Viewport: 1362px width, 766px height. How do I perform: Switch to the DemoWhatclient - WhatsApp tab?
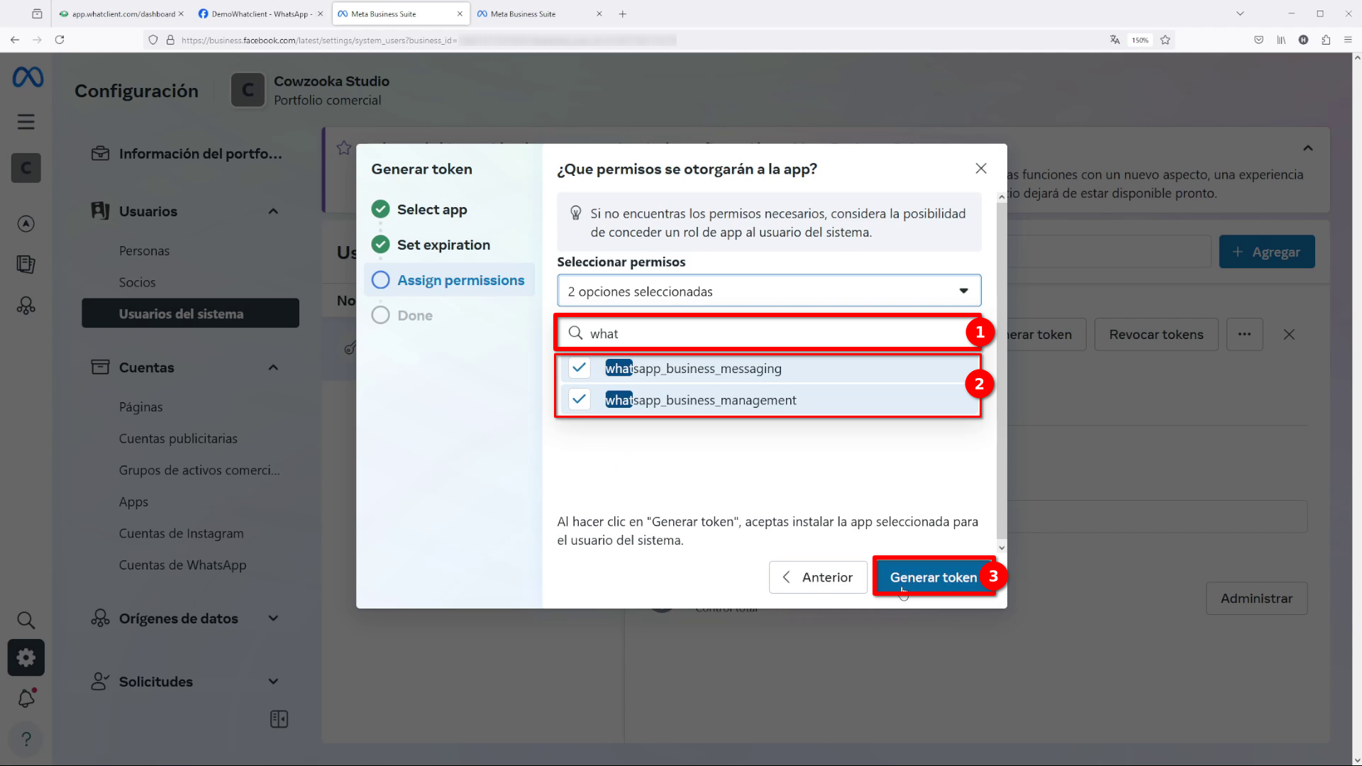click(260, 13)
